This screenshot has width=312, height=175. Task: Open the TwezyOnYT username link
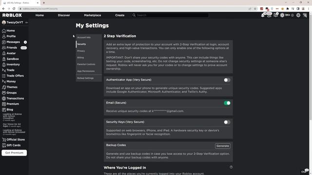15,22
